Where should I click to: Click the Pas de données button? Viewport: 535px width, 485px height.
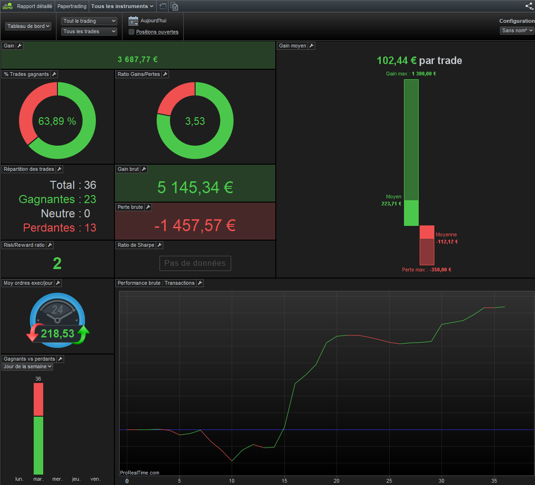pyautogui.click(x=195, y=263)
